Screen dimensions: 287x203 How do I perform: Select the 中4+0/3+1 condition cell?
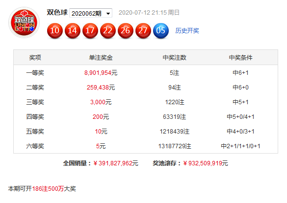click(240, 131)
